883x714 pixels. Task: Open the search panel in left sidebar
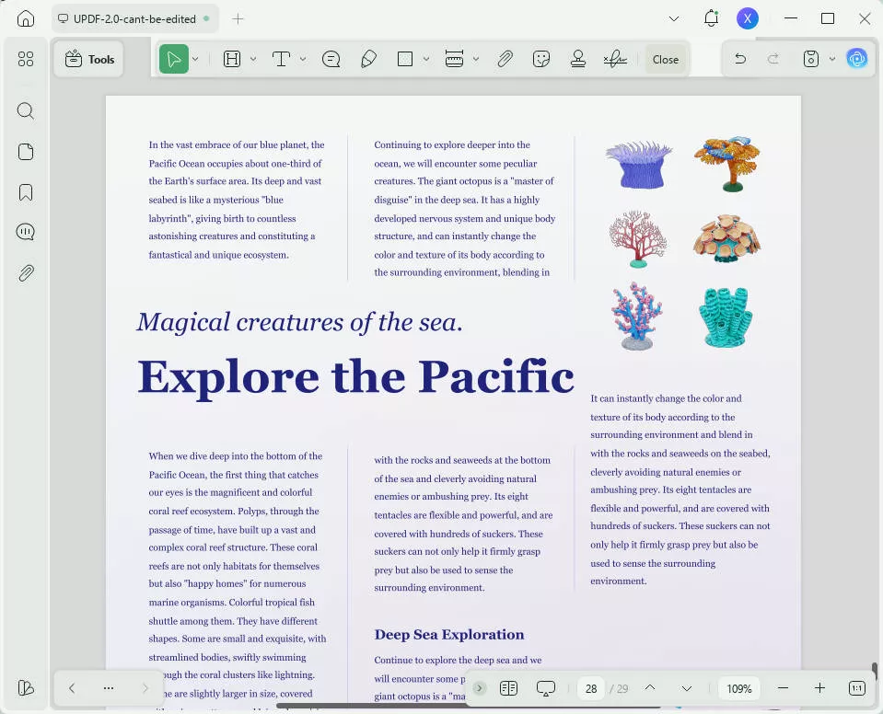pyautogui.click(x=26, y=111)
